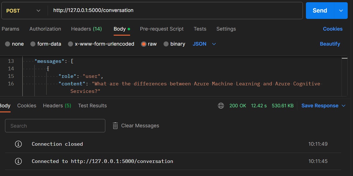Image resolution: width=353 pixels, height=176 pixels.
Task: Click inside the Search messages field
Action: coord(55,126)
